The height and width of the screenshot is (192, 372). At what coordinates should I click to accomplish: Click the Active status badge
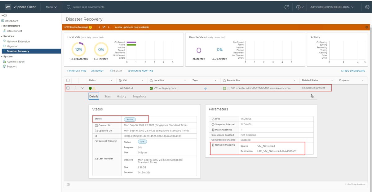[130, 119]
